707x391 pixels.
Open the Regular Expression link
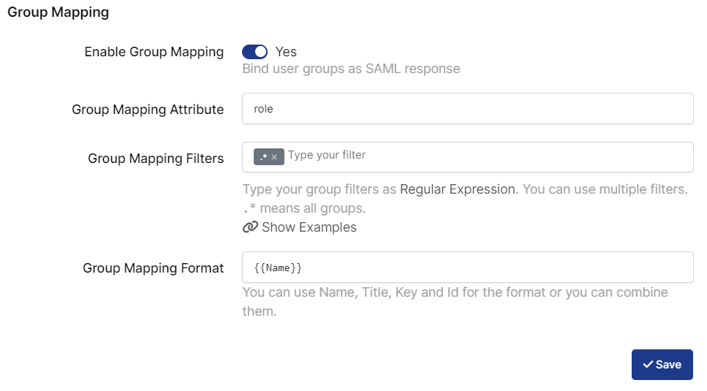point(457,189)
